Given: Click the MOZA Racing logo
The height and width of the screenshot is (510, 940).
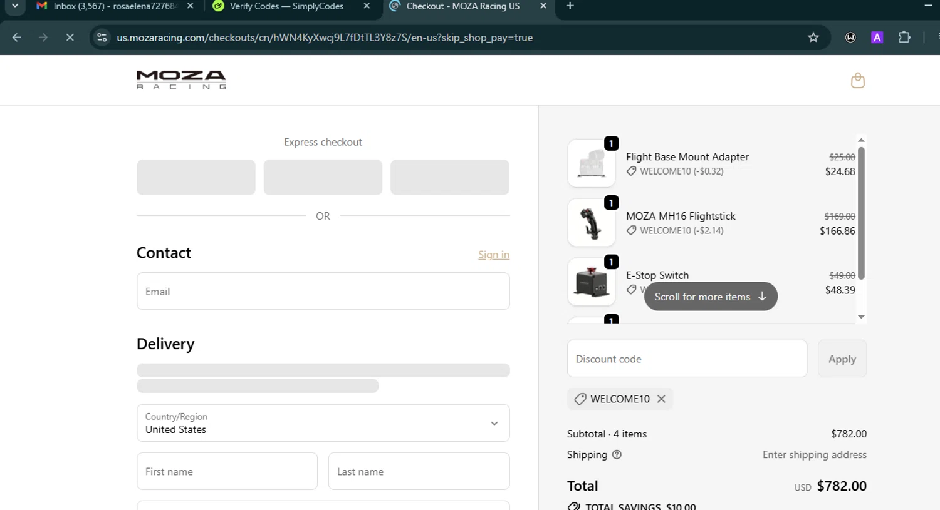Looking at the screenshot, I should tap(181, 80).
